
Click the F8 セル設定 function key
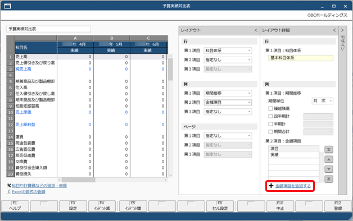220,206
